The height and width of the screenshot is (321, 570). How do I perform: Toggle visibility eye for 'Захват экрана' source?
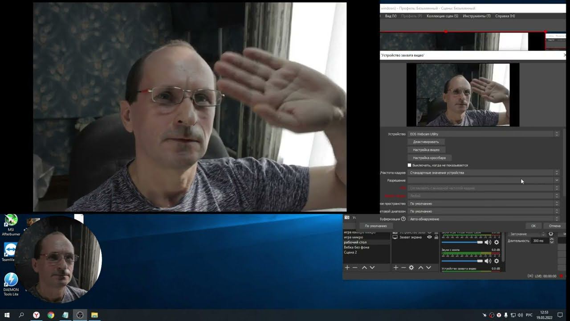pos(429,237)
